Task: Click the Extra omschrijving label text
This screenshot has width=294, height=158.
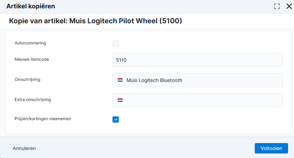Action: pyautogui.click(x=33, y=100)
